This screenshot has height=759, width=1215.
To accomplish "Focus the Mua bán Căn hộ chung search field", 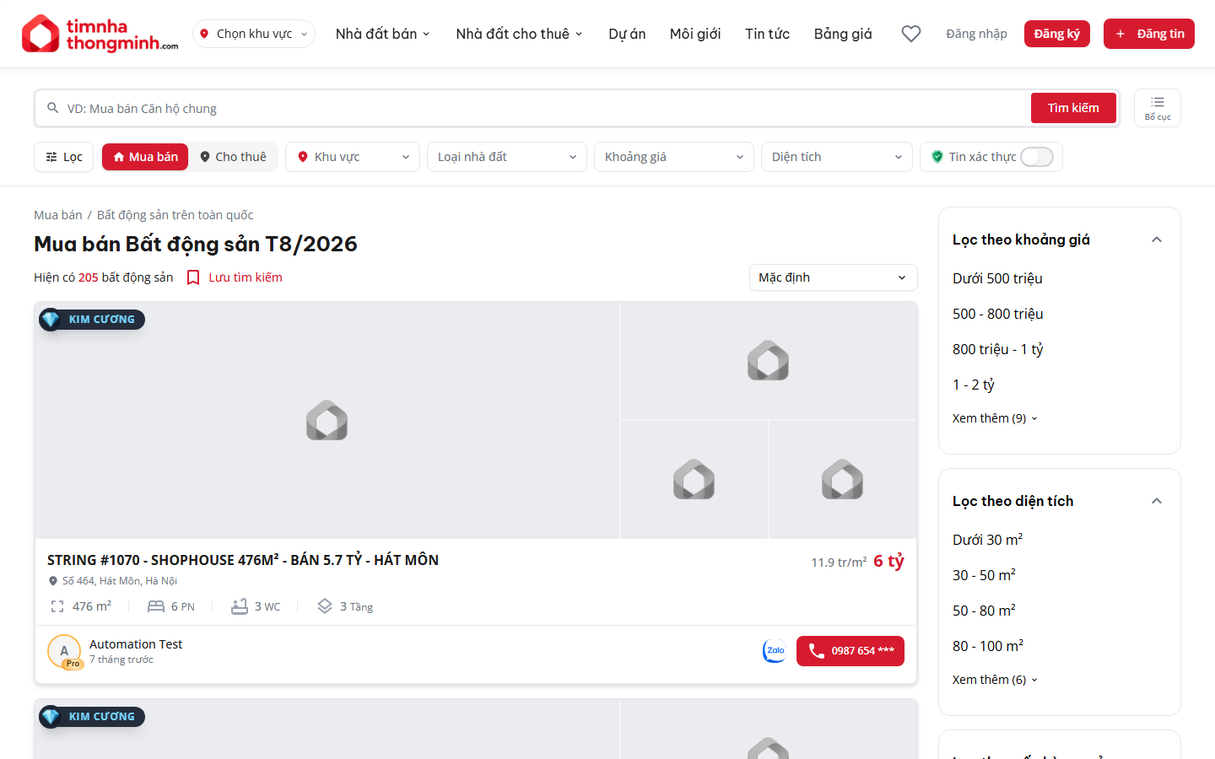I will tap(540, 108).
